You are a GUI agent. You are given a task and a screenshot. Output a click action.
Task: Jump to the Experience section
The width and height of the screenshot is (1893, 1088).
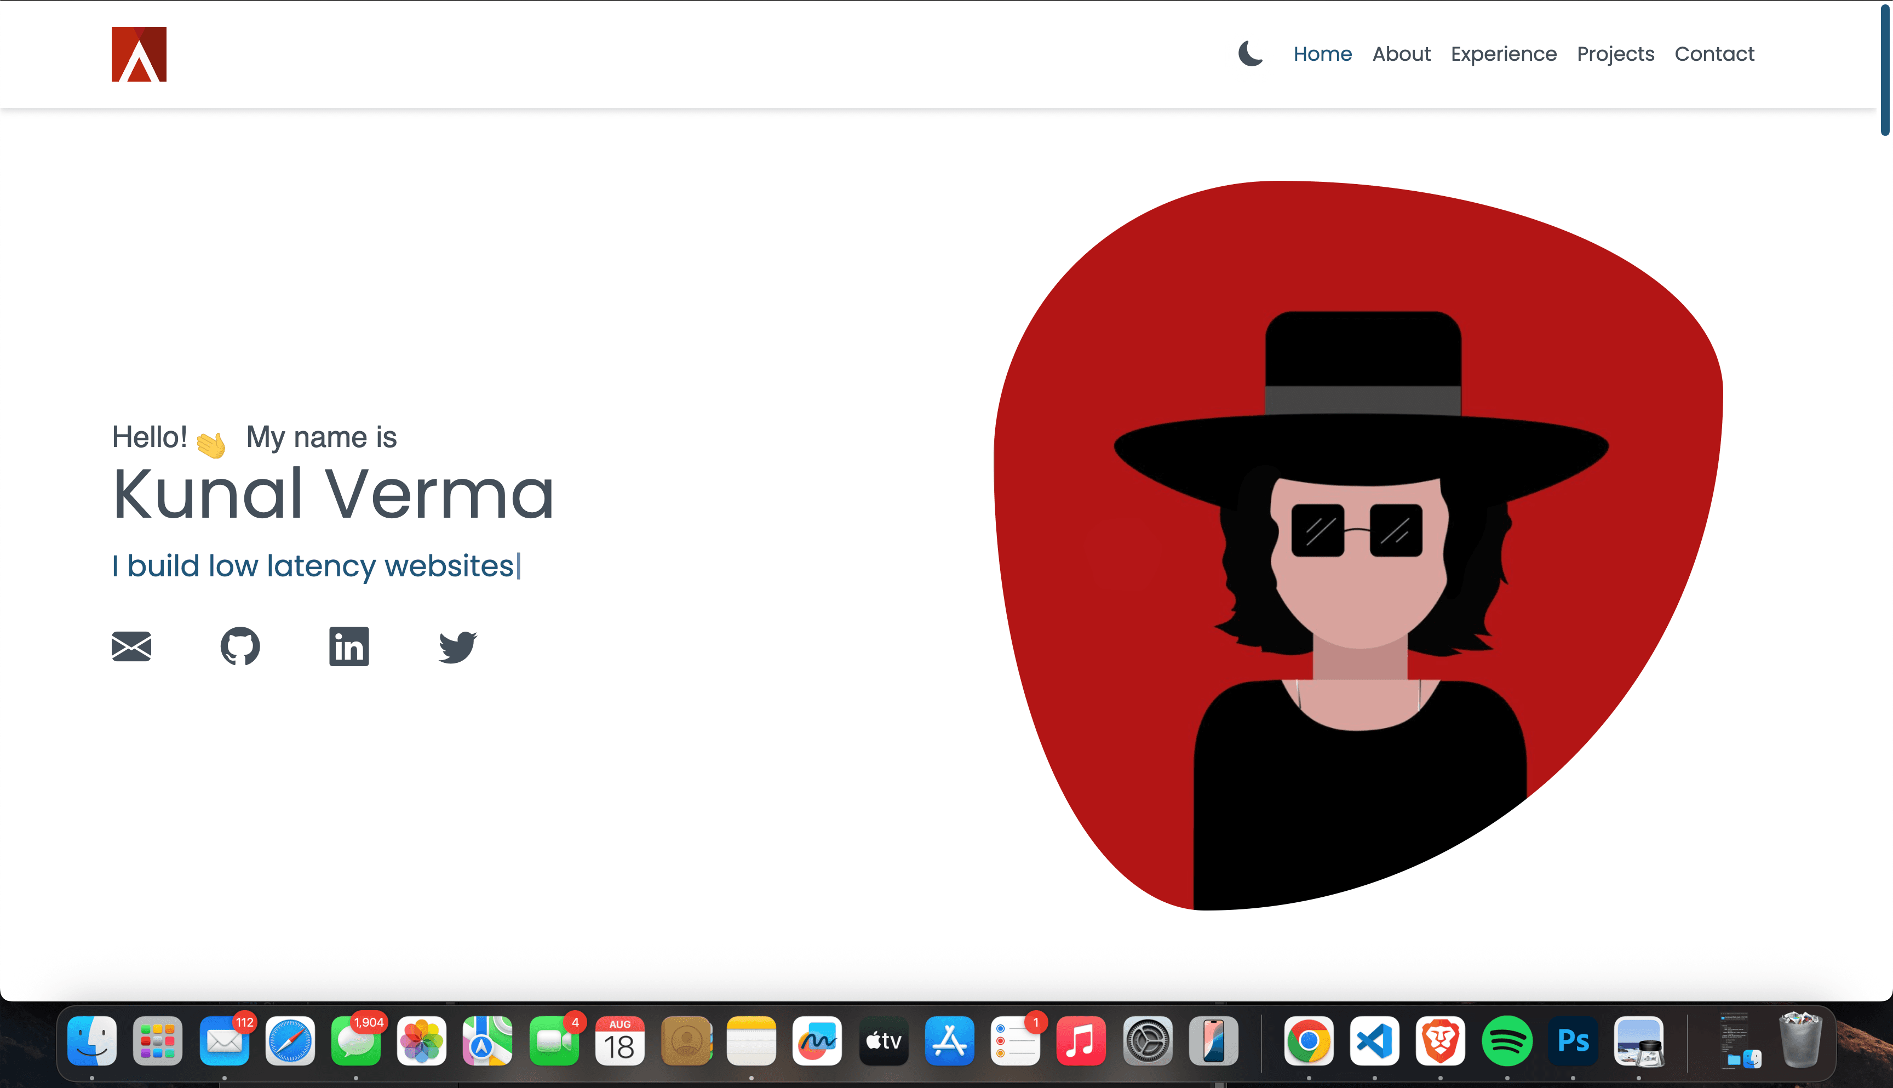coord(1503,54)
